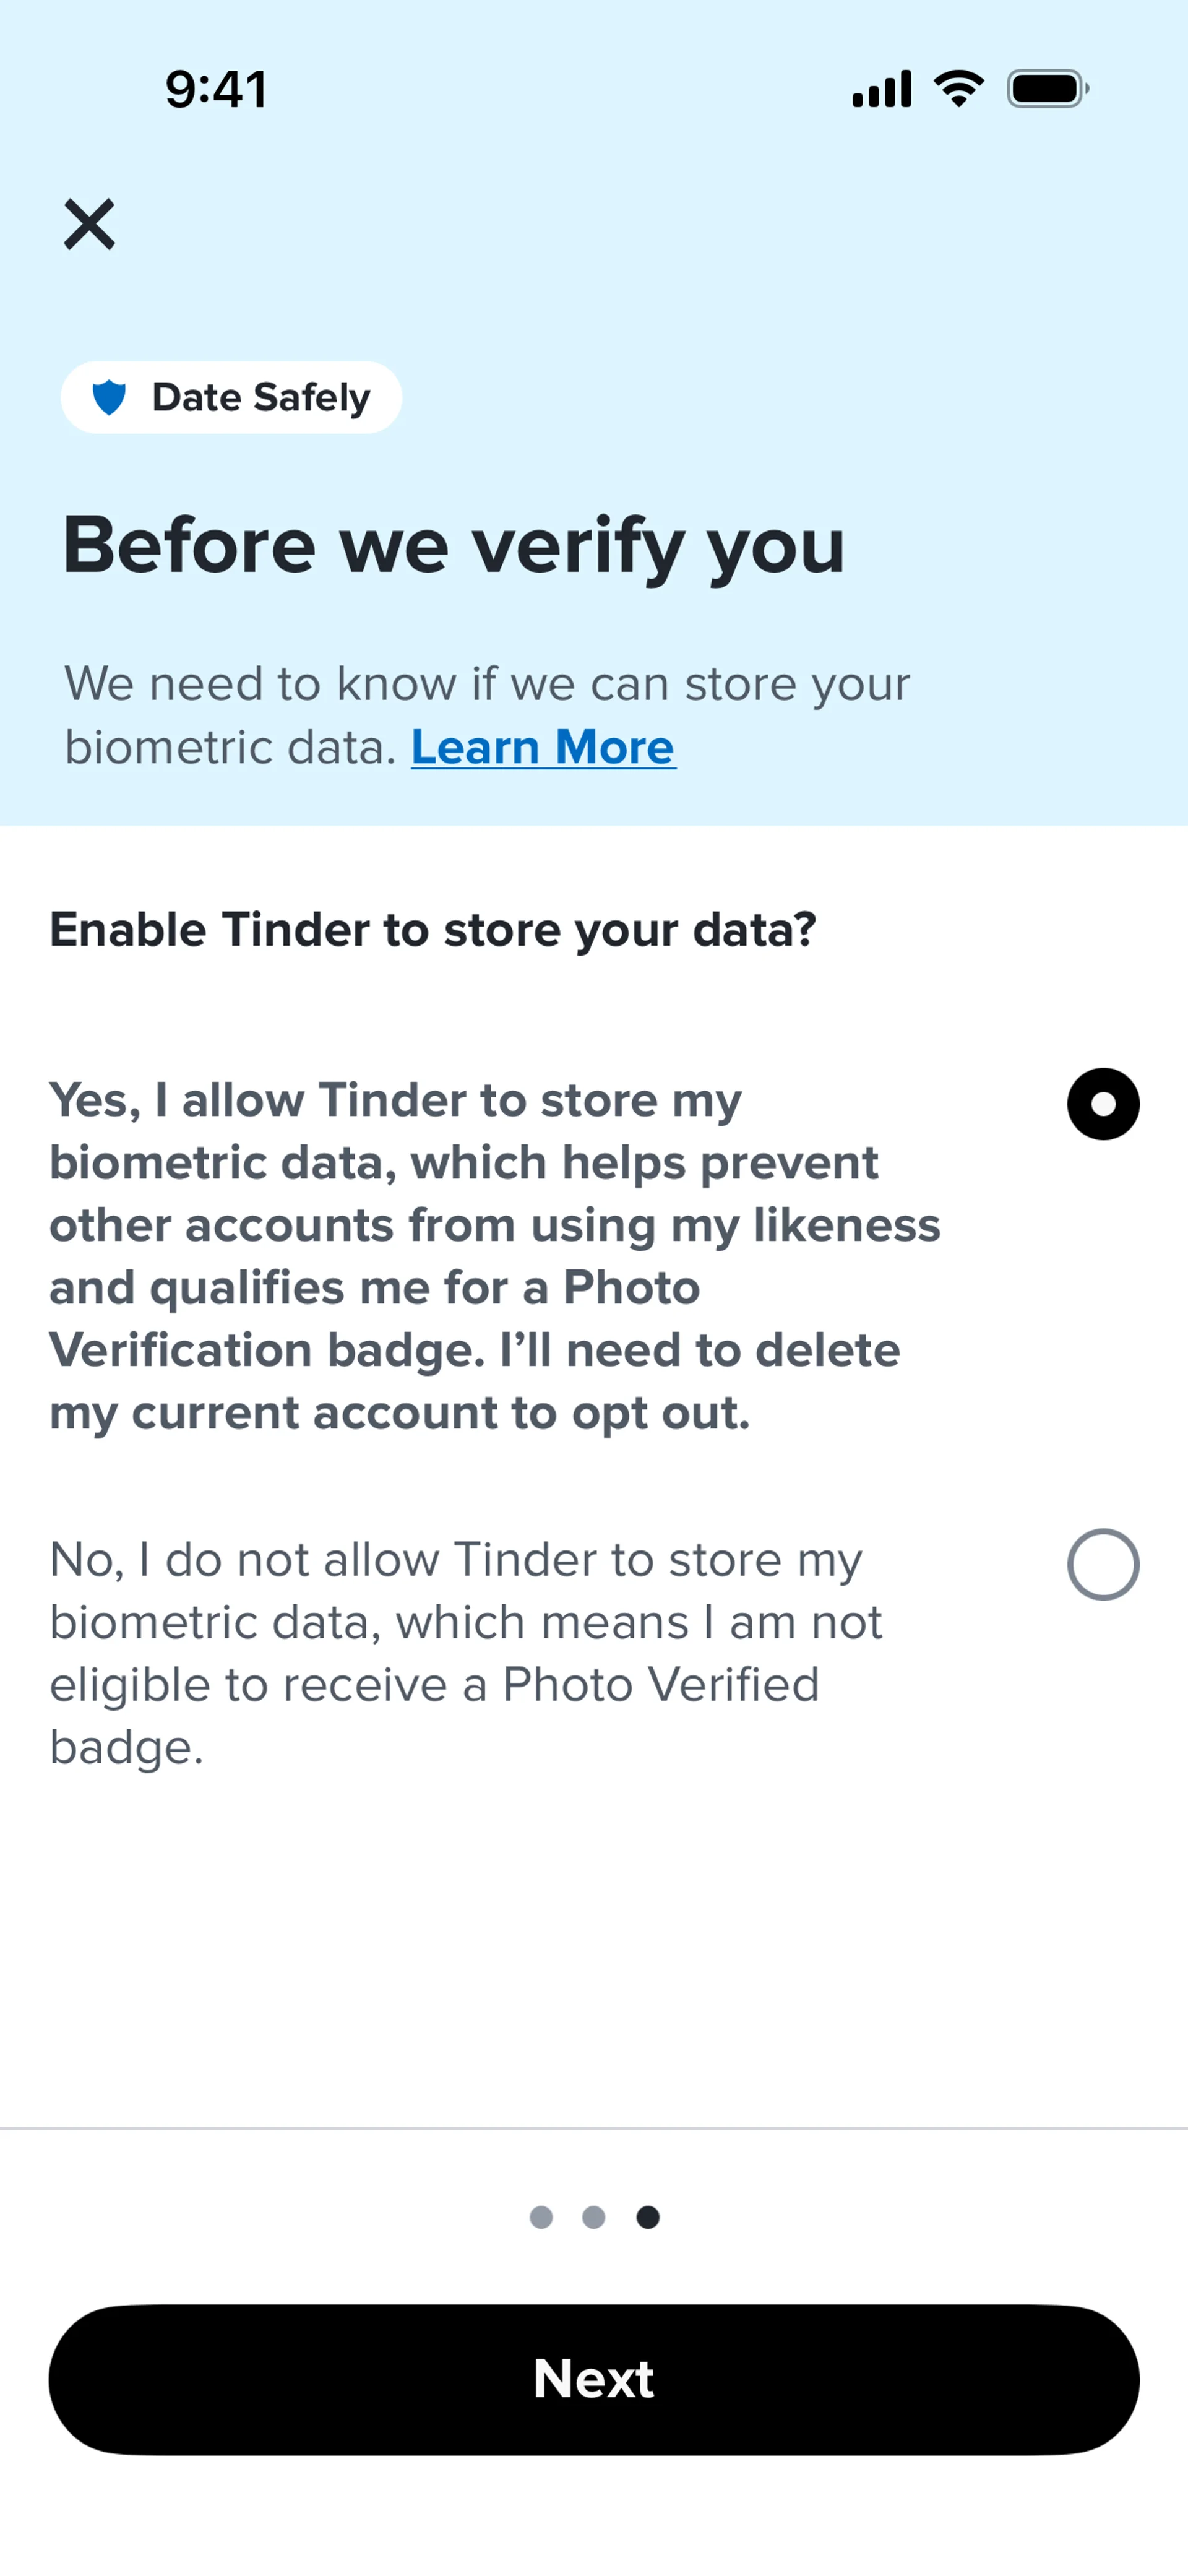Tap the Wi-Fi icon in status bar
The height and width of the screenshot is (2576, 1188).
(959, 89)
